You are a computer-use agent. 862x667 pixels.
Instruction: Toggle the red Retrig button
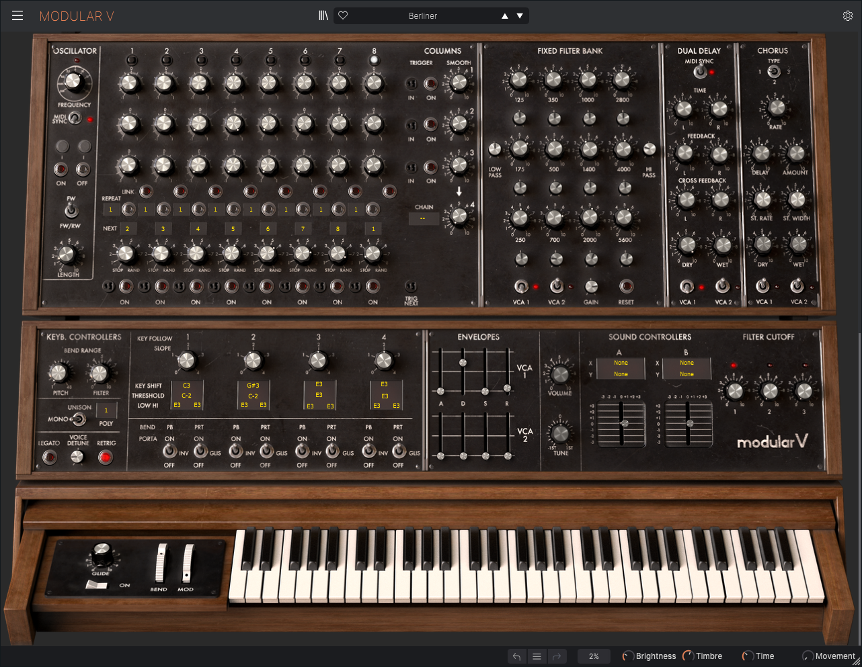[105, 457]
